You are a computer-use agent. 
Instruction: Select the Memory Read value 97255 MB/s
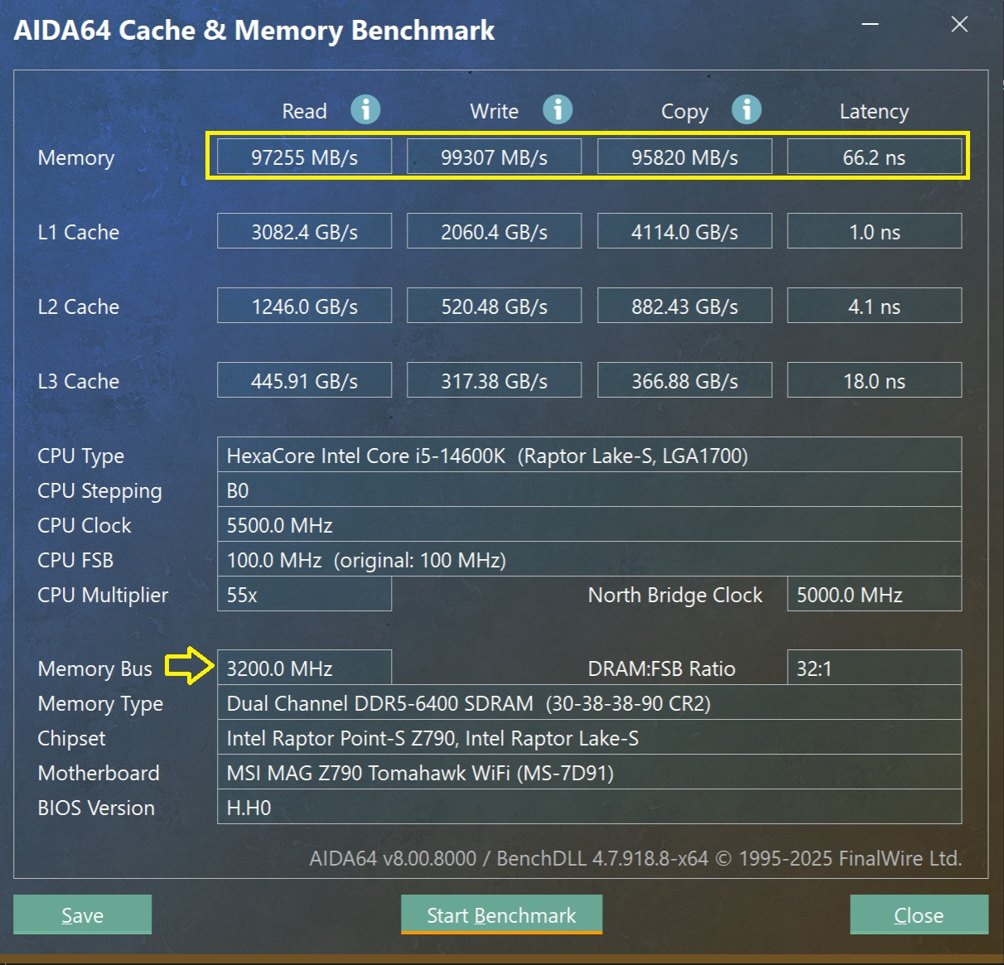tap(304, 157)
